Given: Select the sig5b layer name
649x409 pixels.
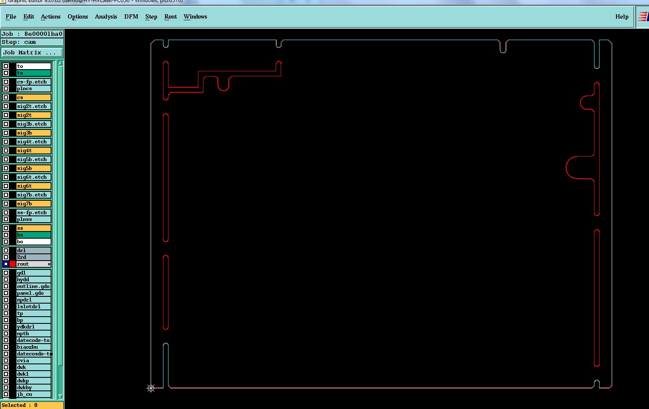Looking at the screenshot, I should point(34,168).
